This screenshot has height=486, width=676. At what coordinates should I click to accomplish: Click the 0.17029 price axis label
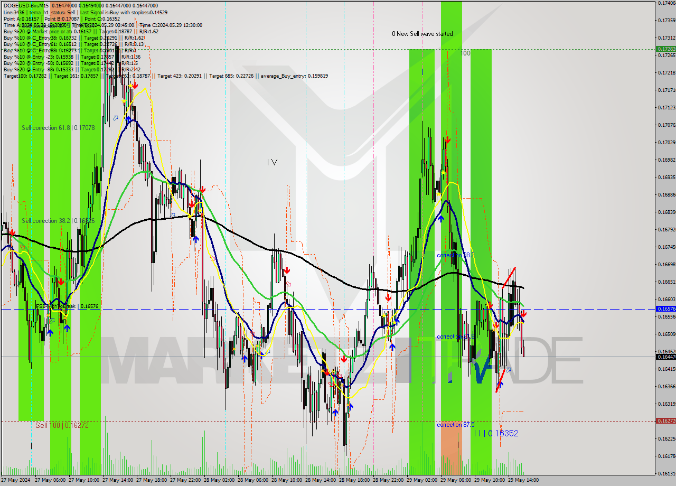pyautogui.click(x=666, y=142)
